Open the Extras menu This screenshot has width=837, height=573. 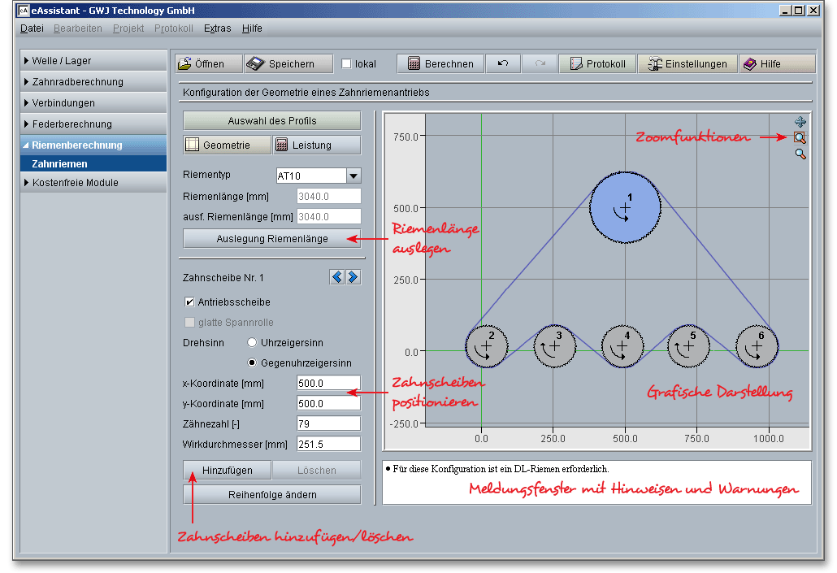coord(217,28)
